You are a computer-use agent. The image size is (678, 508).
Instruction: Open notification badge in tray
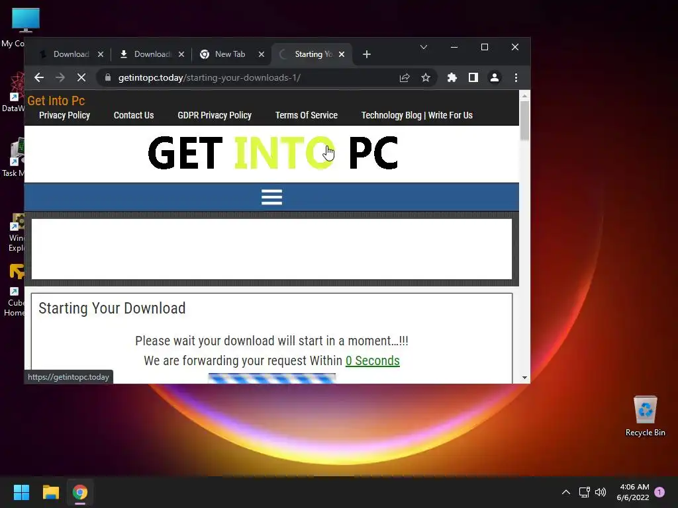[x=659, y=492]
